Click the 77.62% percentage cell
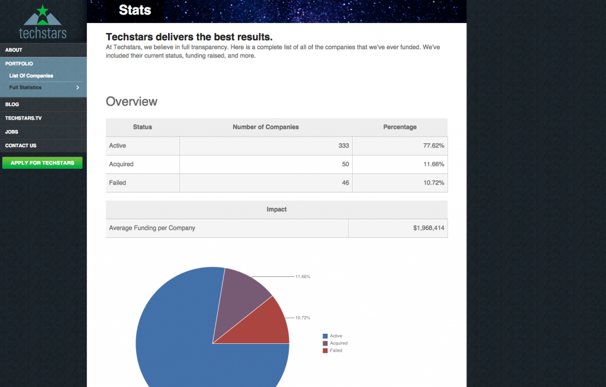606x387 pixels. tap(400, 146)
